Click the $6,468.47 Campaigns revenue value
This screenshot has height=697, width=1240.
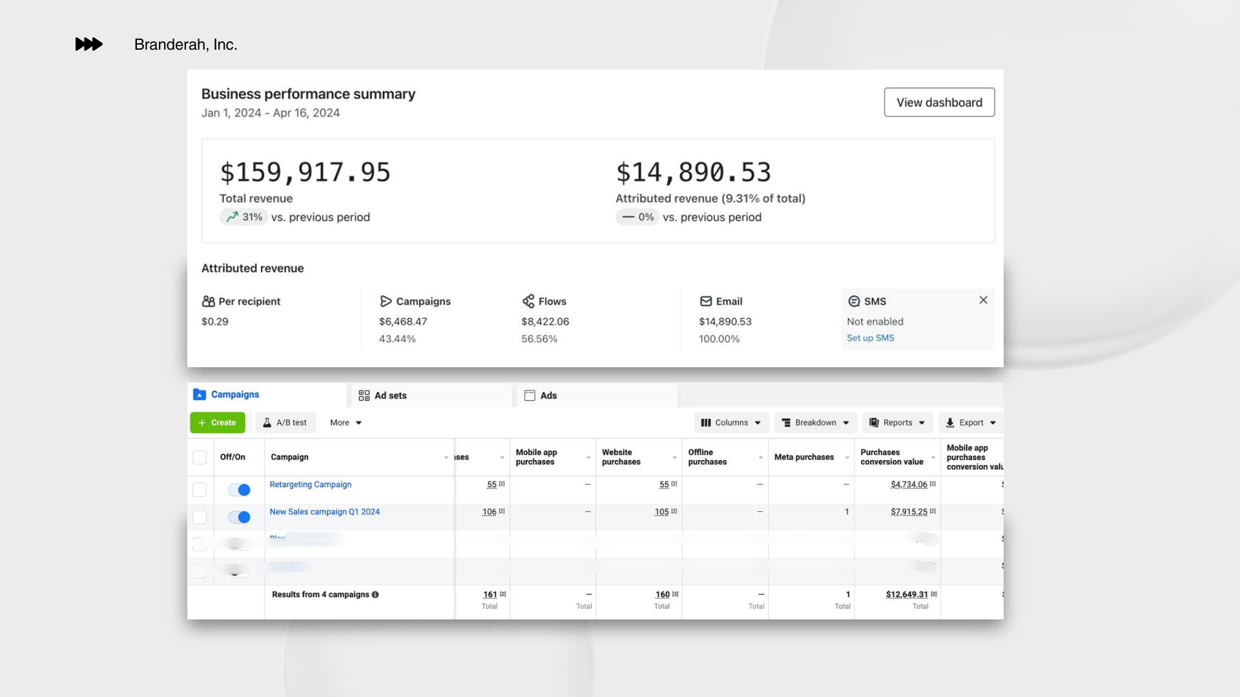[x=403, y=321]
